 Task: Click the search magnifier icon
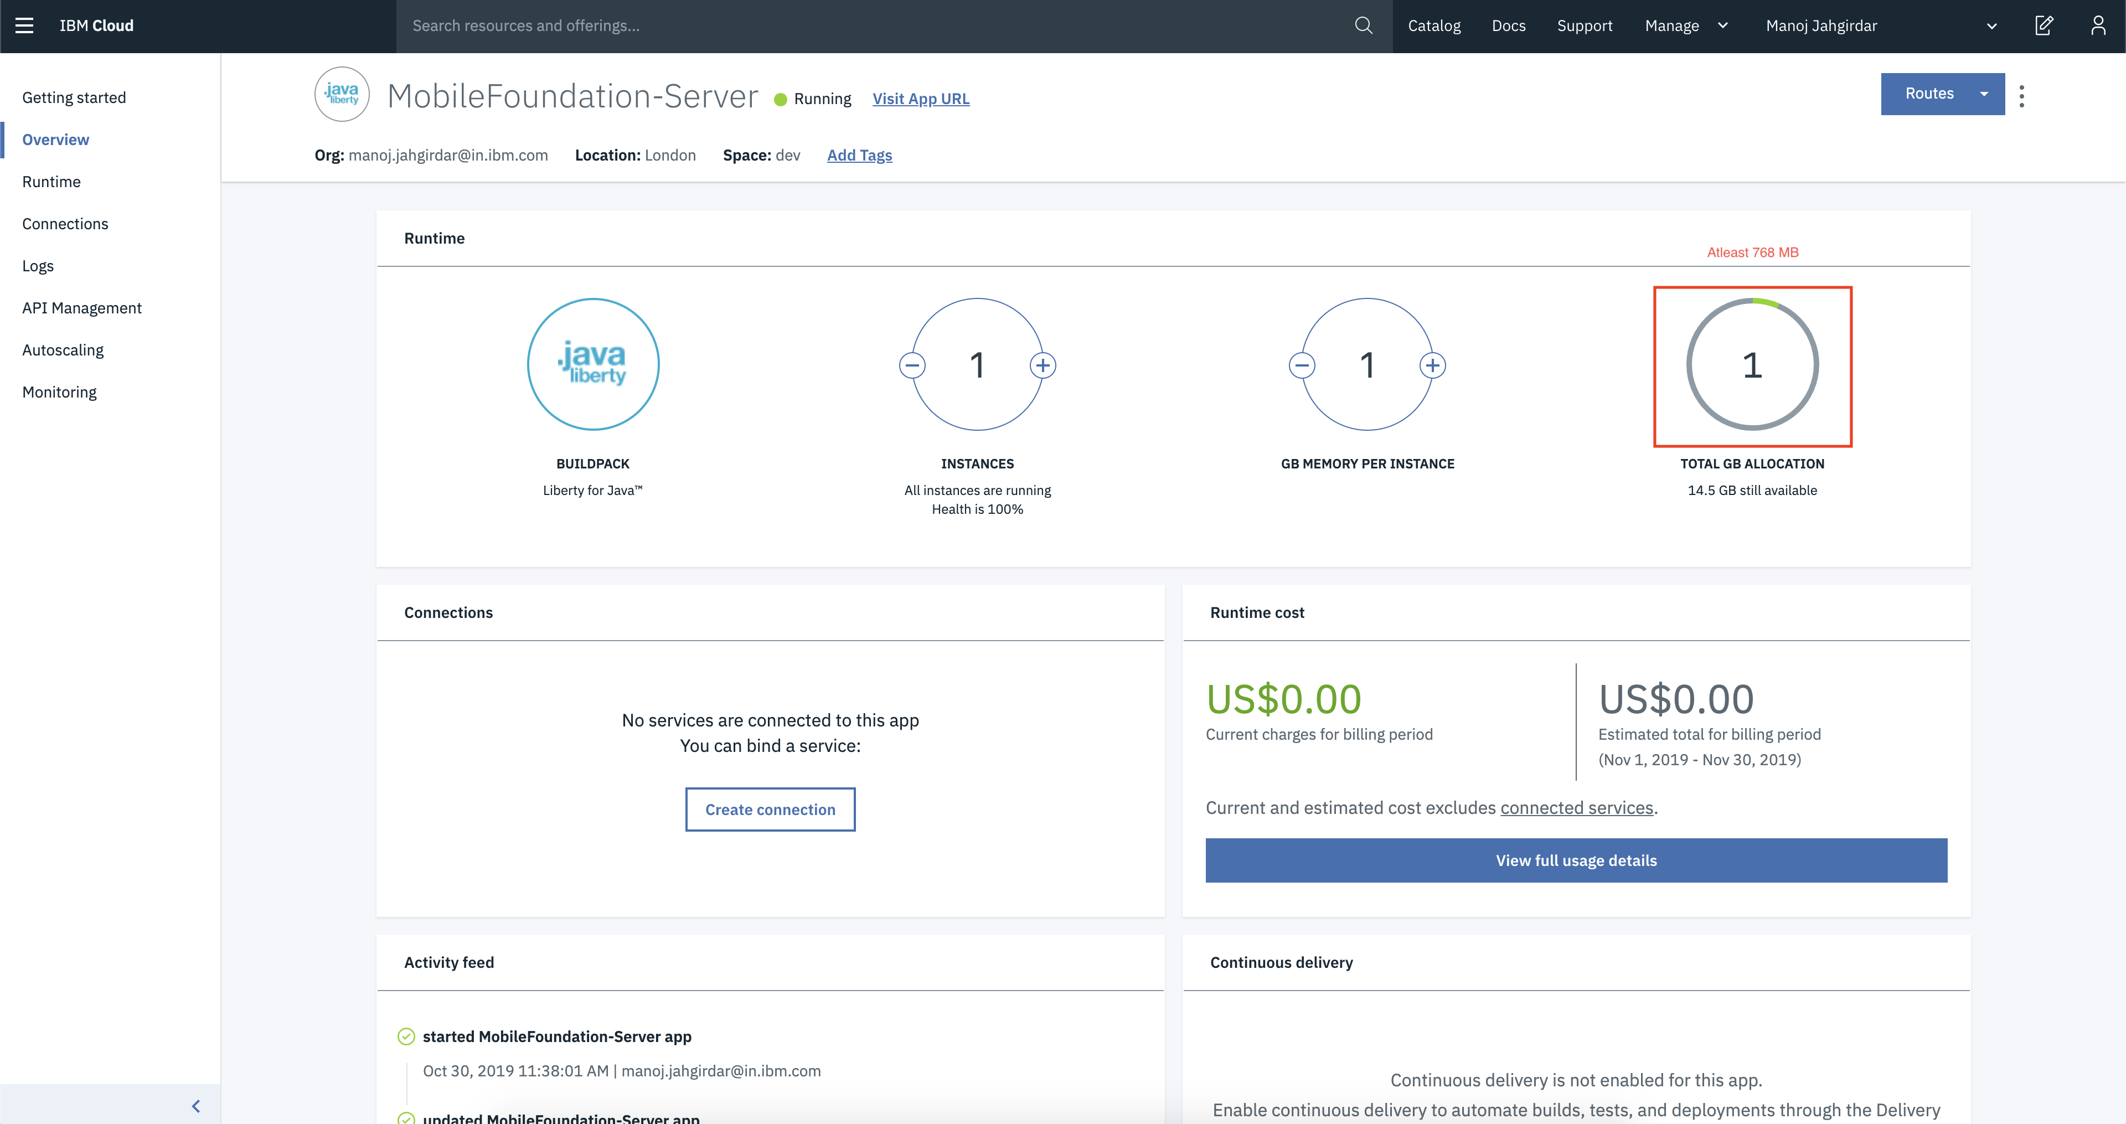tap(1364, 25)
